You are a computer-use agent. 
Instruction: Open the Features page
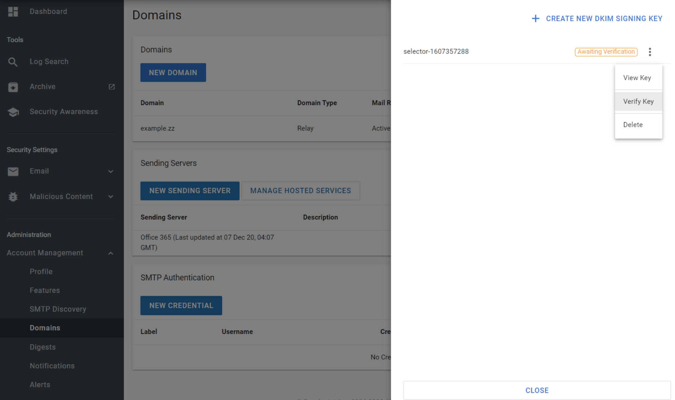pyautogui.click(x=45, y=290)
